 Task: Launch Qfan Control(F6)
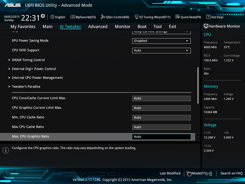click(x=115, y=17)
